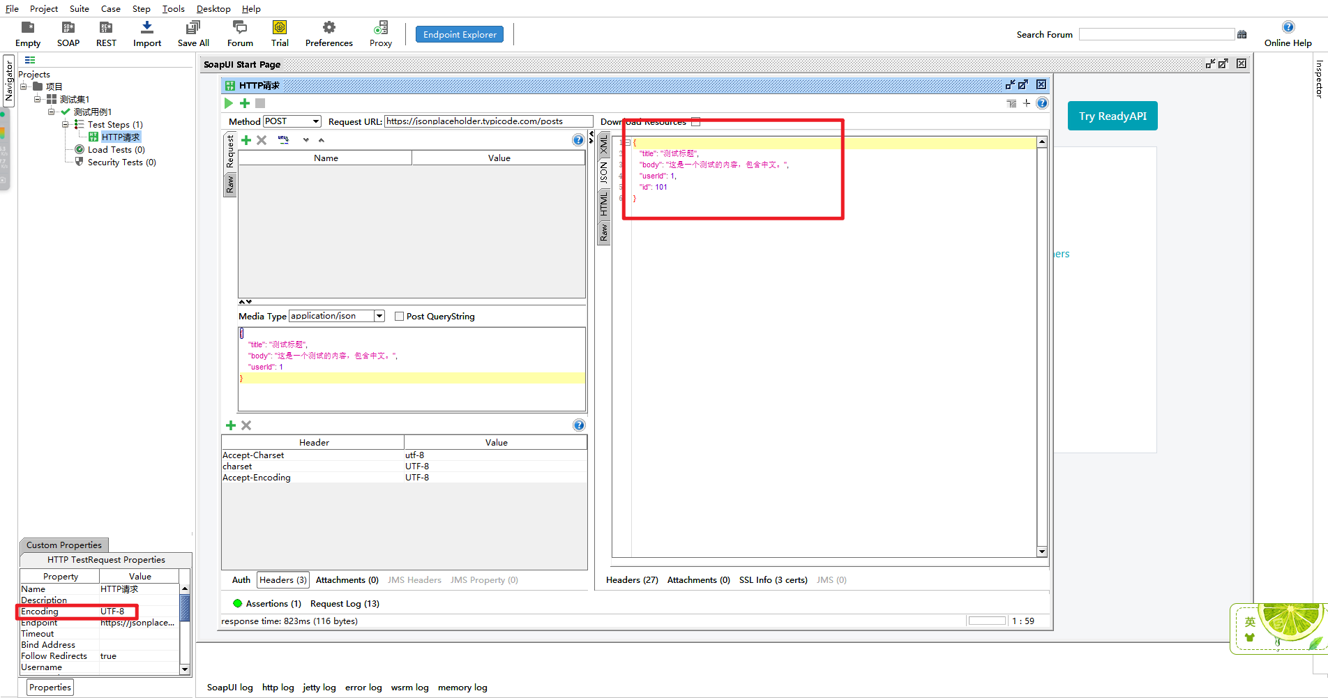Click the gray stop square in the HTTP请求 toolbar
The height and width of the screenshot is (698, 1328).
point(260,103)
